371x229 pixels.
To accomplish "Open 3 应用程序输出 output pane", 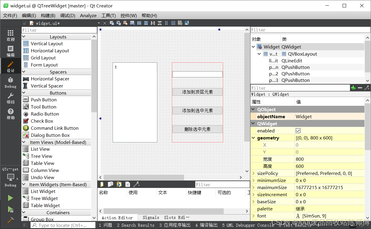I will pyautogui.click(x=175, y=225).
